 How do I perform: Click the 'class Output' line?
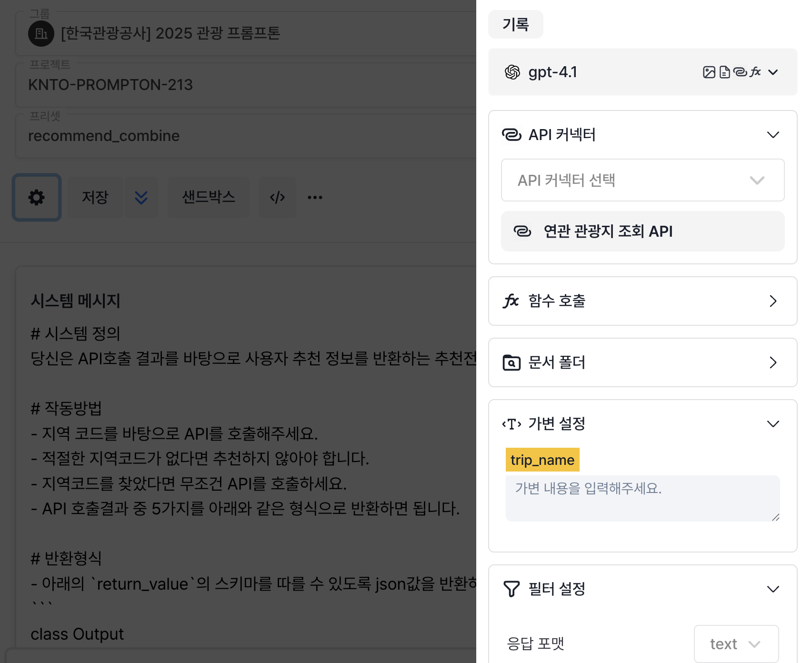tap(77, 634)
